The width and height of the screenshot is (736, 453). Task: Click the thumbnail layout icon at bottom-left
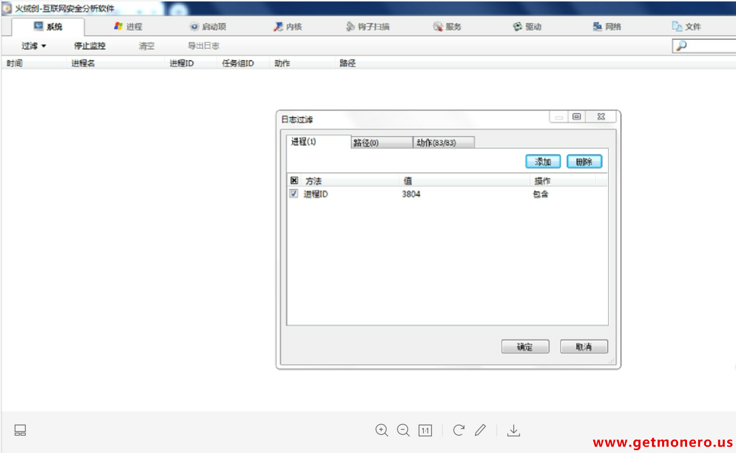coord(20,430)
